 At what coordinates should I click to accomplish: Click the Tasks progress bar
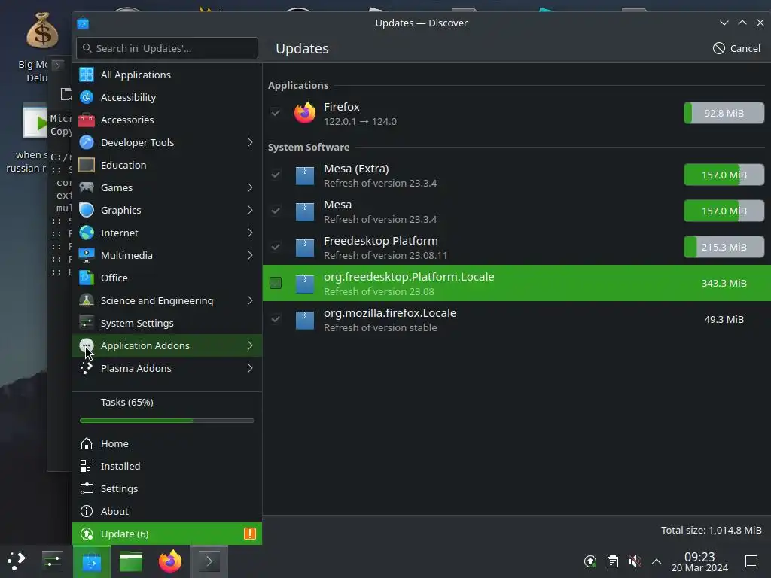tap(166, 421)
